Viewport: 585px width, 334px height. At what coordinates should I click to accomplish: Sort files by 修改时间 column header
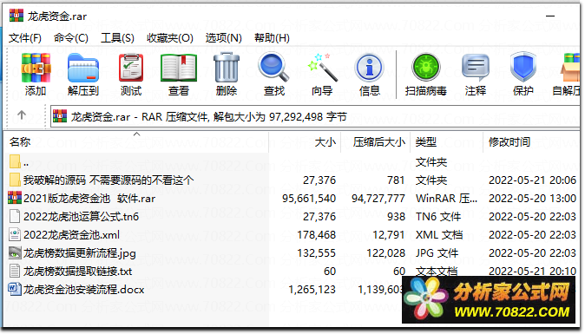click(x=509, y=141)
